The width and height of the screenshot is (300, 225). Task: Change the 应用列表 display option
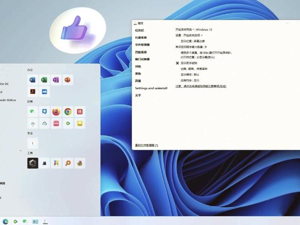click(190, 80)
